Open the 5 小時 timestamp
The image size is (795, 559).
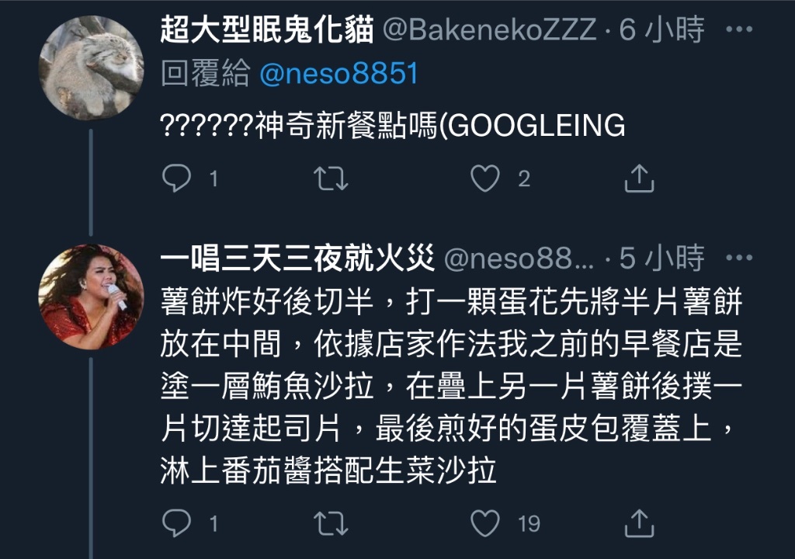(x=661, y=258)
